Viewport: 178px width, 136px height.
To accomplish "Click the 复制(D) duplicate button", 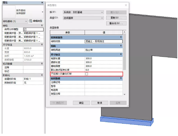I will tap(116, 18).
